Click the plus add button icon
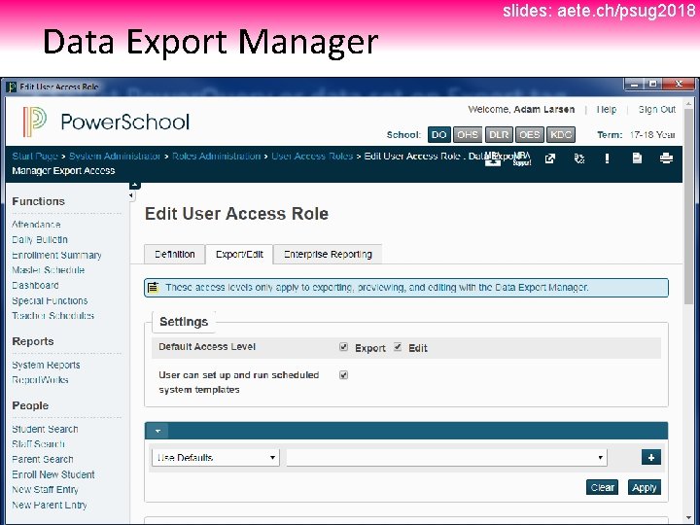This screenshot has width=700, height=525. tap(650, 457)
